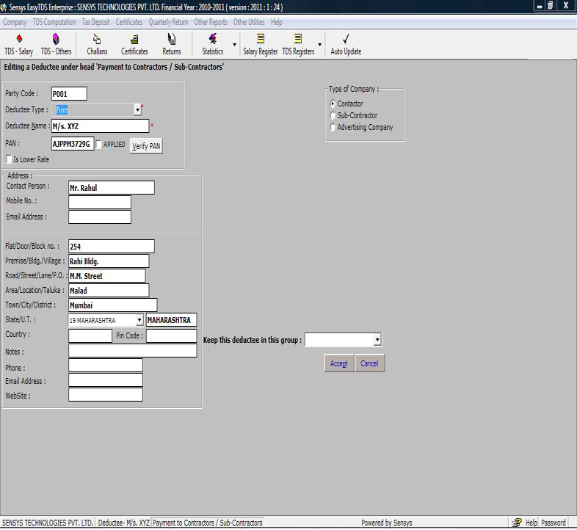Click Contact Person field Mr. Rahul

tap(111, 188)
